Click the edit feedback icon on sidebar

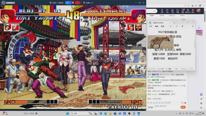pyautogui.click(x=201, y=108)
